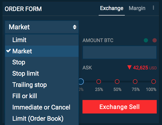
Task: Switch to the Exchange tab
Action: 112,8
